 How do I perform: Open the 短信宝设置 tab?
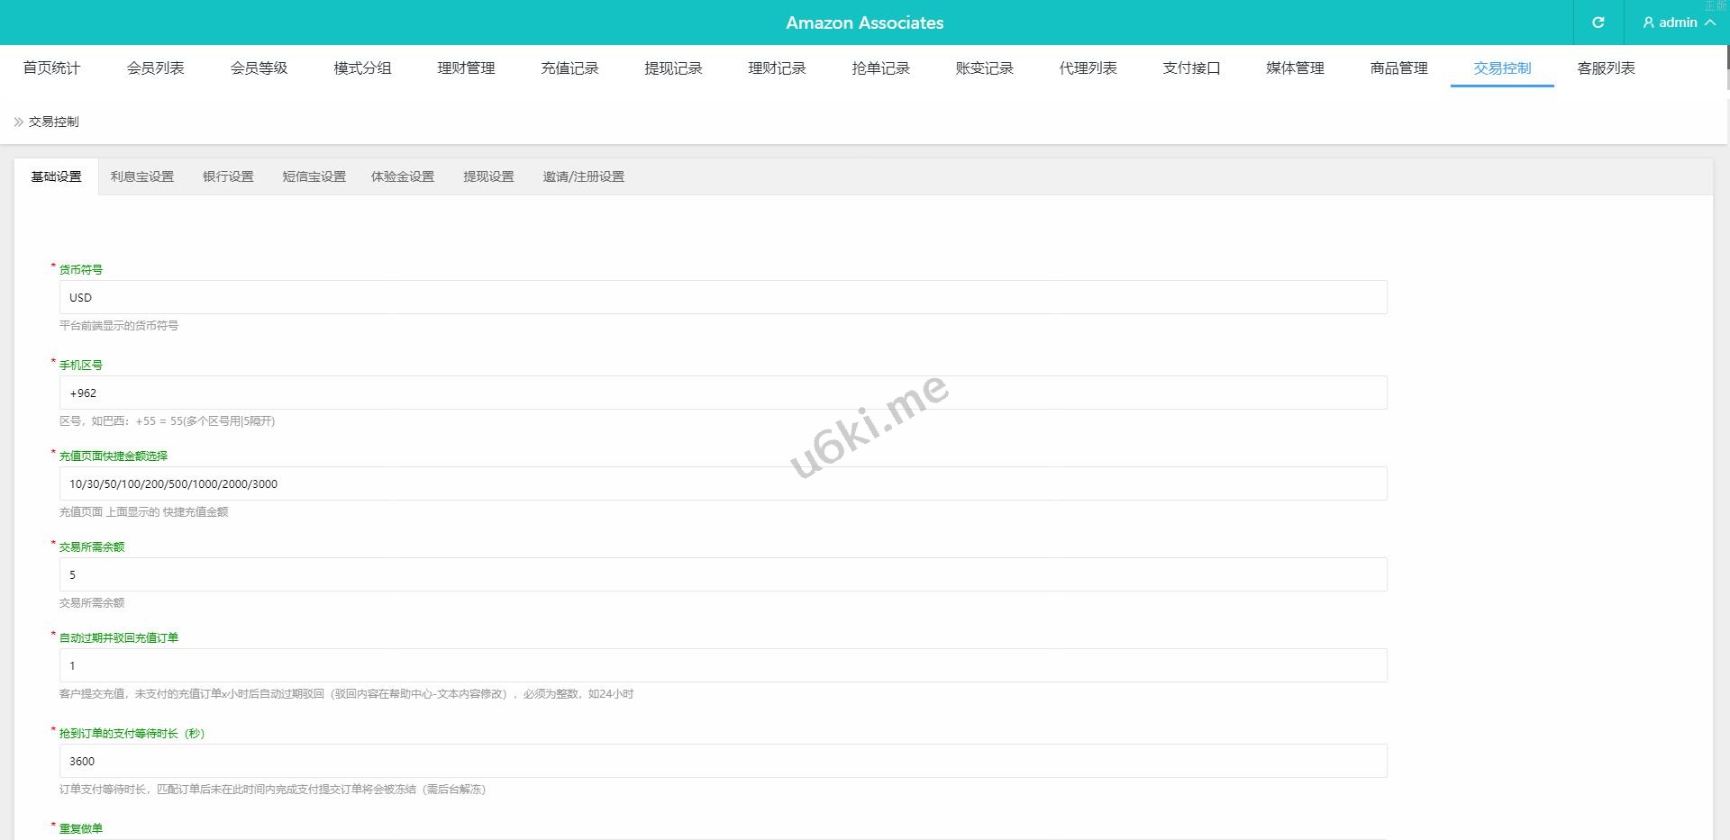[x=314, y=176]
